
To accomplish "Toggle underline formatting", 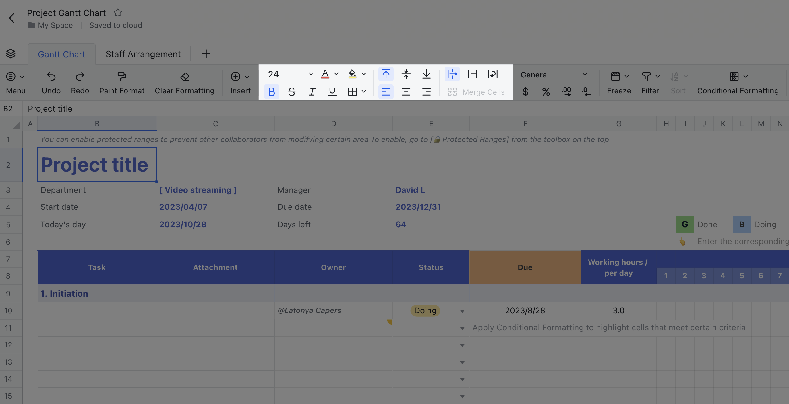I will pyautogui.click(x=332, y=92).
